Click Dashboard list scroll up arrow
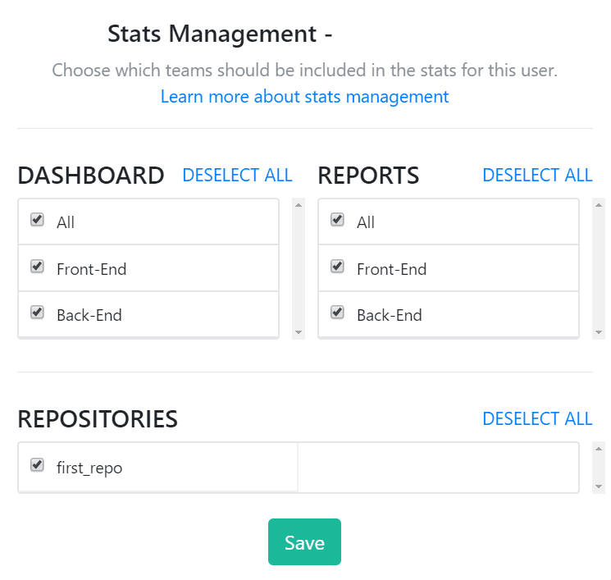The width and height of the screenshot is (611, 580). (299, 205)
